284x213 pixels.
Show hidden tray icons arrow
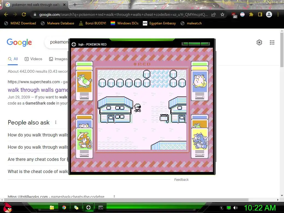click(221, 208)
